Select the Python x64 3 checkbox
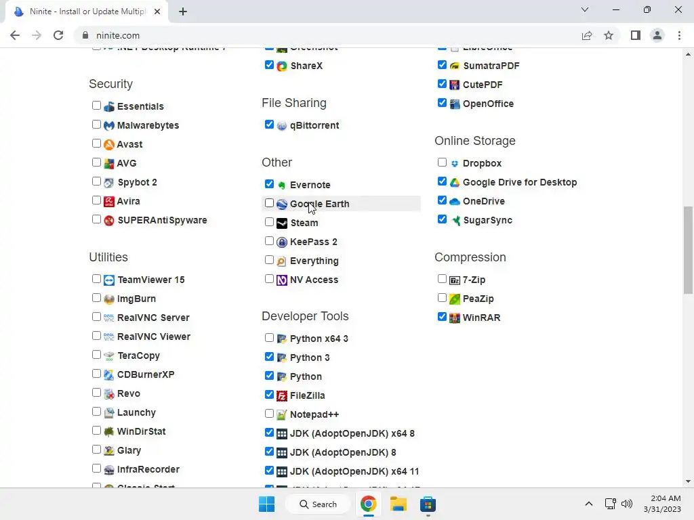Screen dimensions: 694x520 (269, 337)
